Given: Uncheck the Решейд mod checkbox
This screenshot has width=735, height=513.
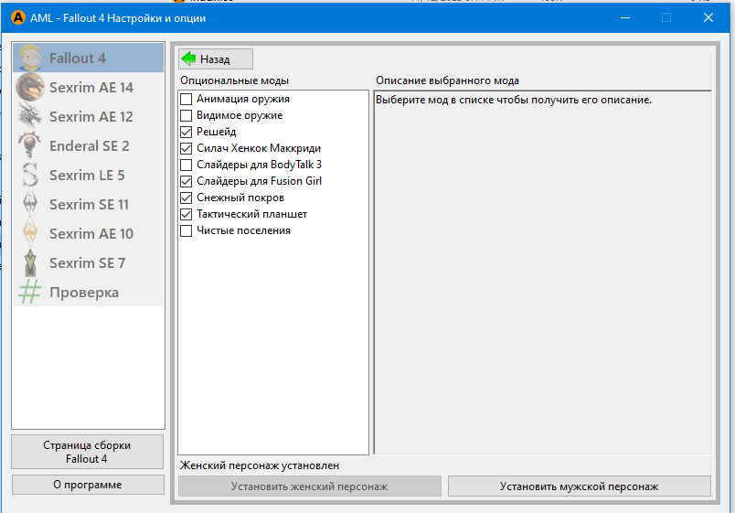Looking at the screenshot, I should [x=186, y=132].
